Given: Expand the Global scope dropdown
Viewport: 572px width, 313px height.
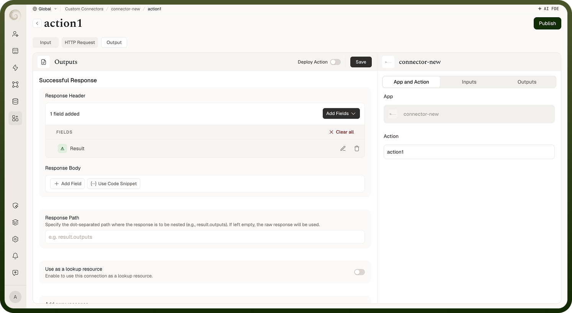Looking at the screenshot, I should pyautogui.click(x=45, y=9).
